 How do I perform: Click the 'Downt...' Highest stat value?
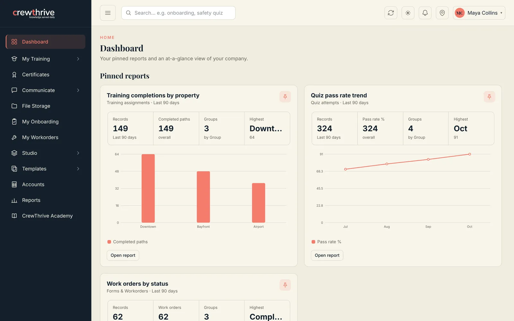click(266, 129)
